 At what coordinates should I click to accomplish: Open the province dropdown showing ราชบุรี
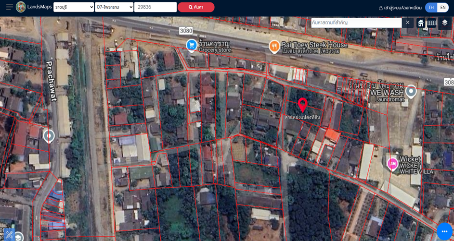pos(74,7)
